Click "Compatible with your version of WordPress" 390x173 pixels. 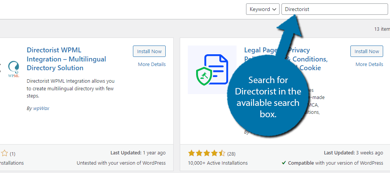pos(332,163)
